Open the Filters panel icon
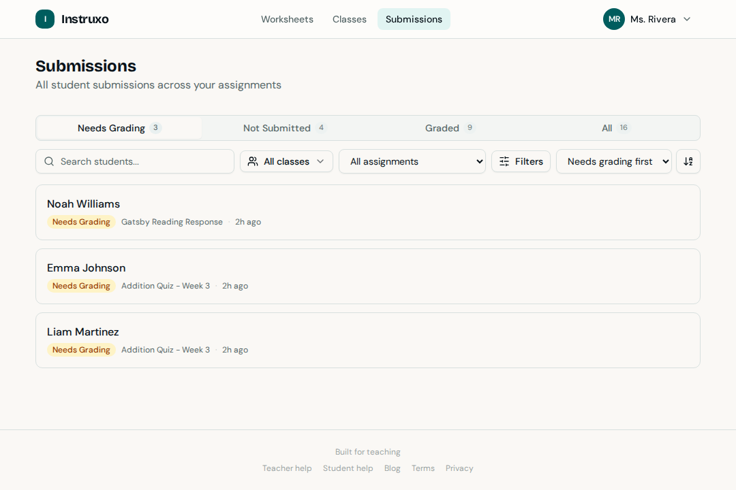736x490 pixels. 504,161
